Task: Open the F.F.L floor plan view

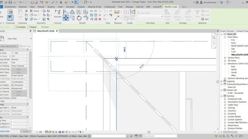Action: pyautogui.click(x=233, y=40)
